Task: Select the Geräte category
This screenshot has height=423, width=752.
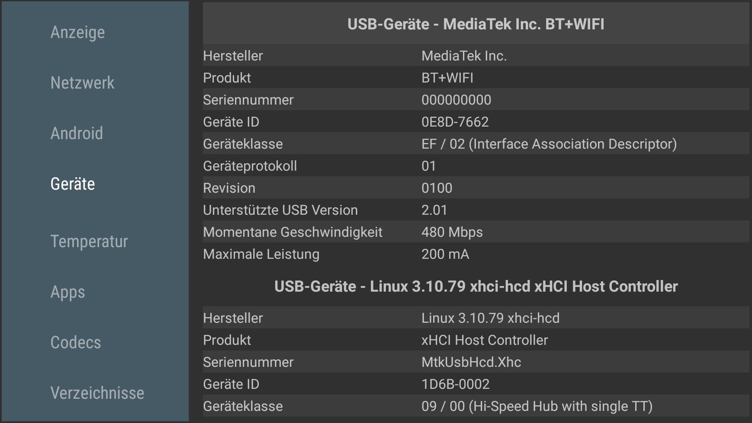Action: click(x=72, y=184)
